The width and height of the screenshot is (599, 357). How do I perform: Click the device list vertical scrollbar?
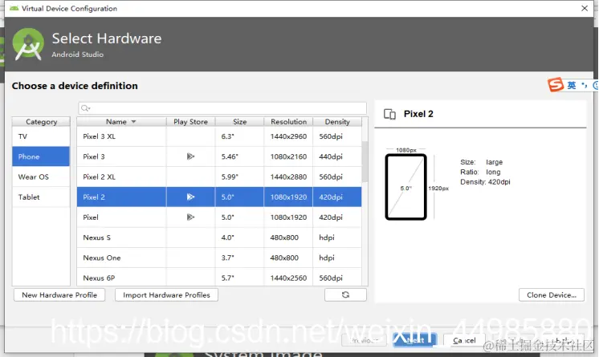[365, 161]
